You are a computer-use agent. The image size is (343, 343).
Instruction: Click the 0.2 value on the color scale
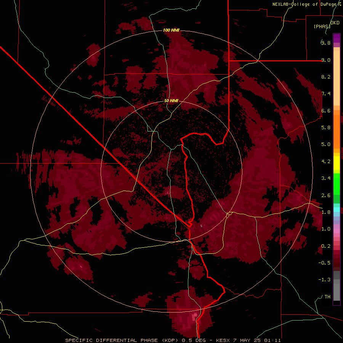326,246
